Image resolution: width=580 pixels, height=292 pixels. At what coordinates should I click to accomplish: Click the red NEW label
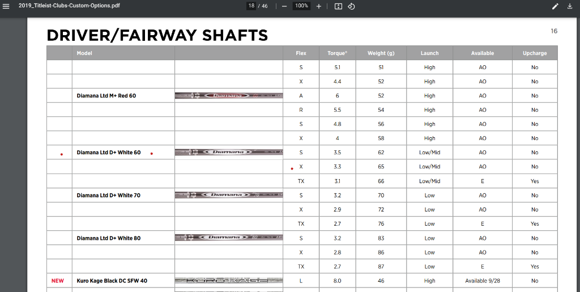[57, 281]
